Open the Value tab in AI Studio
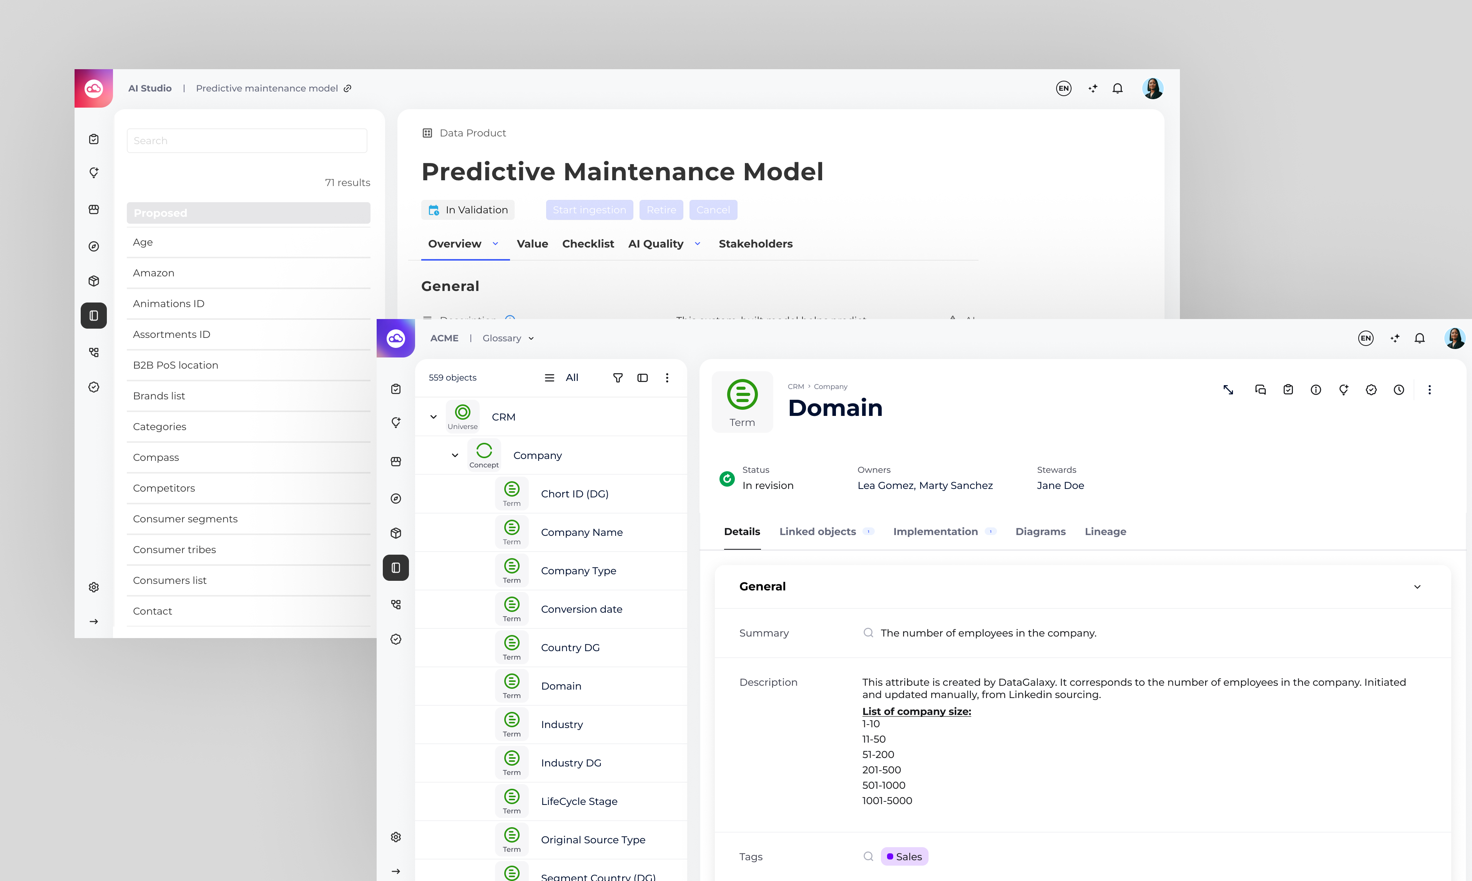The width and height of the screenshot is (1472, 881). click(x=532, y=244)
